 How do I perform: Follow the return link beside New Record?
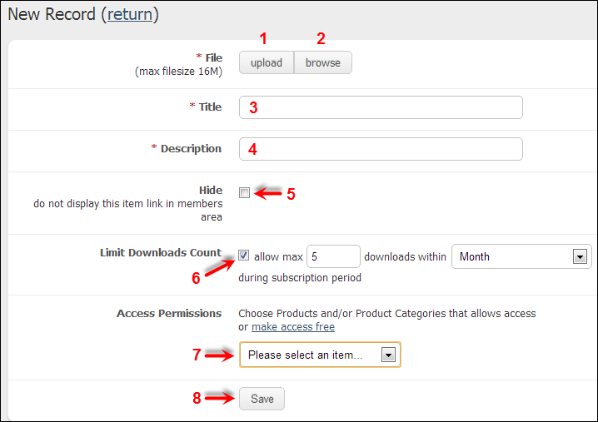pos(130,14)
